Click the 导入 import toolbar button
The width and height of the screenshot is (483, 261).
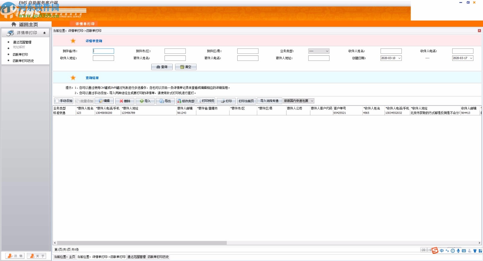[145, 101]
